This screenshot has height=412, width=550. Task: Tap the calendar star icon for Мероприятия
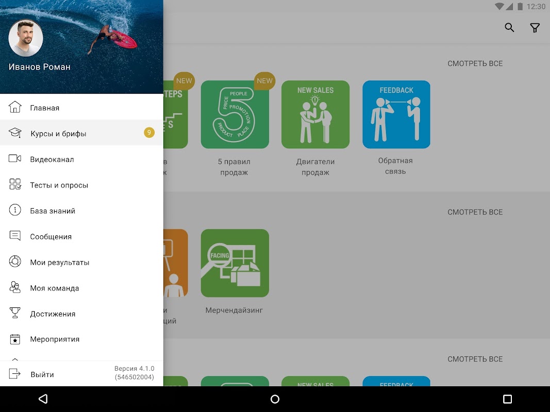pos(15,339)
